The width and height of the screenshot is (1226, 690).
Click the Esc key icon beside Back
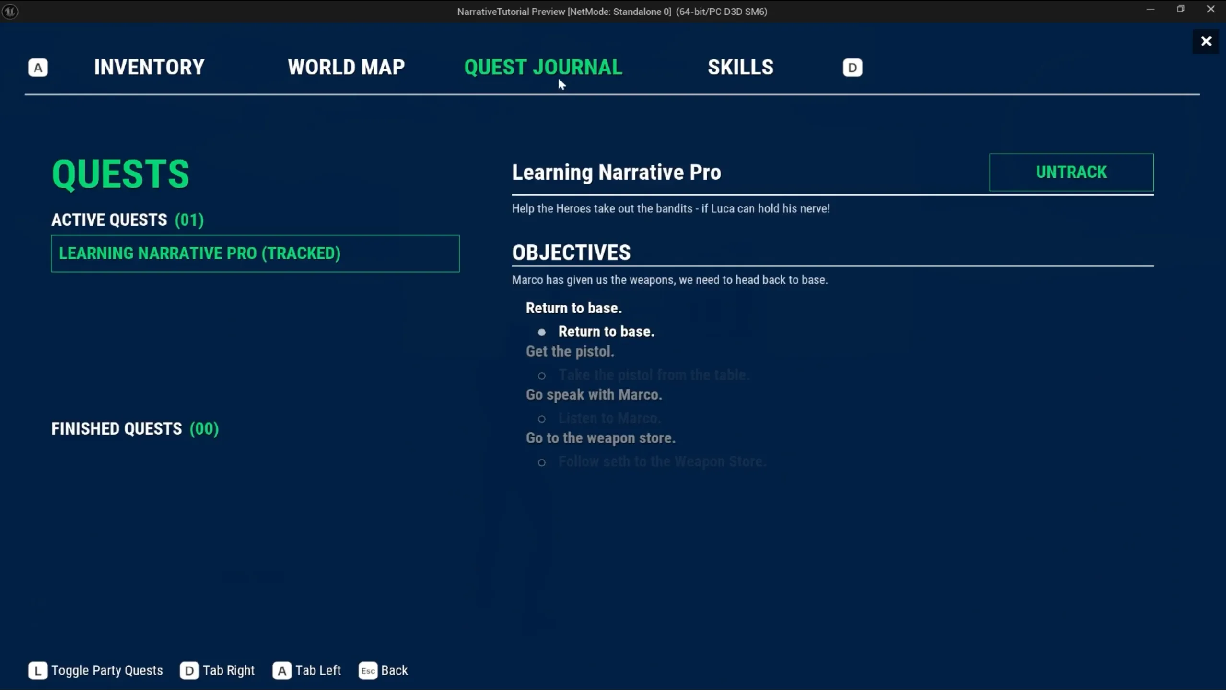[368, 670]
